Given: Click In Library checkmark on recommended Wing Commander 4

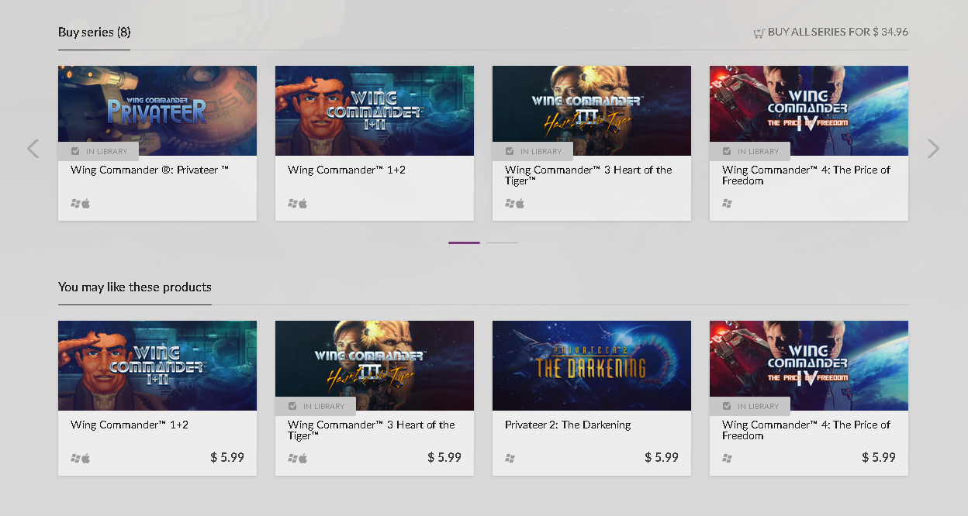Looking at the screenshot, I should pyautogui.click(x=727, y=406).
